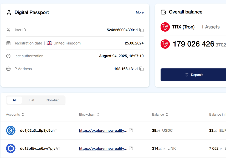Image resolution: width=226 pixels, height=158 pixels.
Task: Click the account address dc12pf5v...n6xw7pjv
Action: 38,149
